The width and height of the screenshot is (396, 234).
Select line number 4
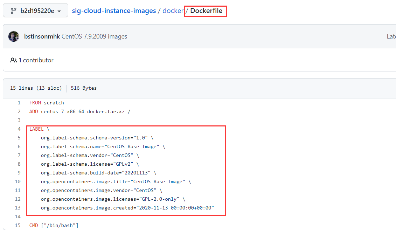coord(19,129)
